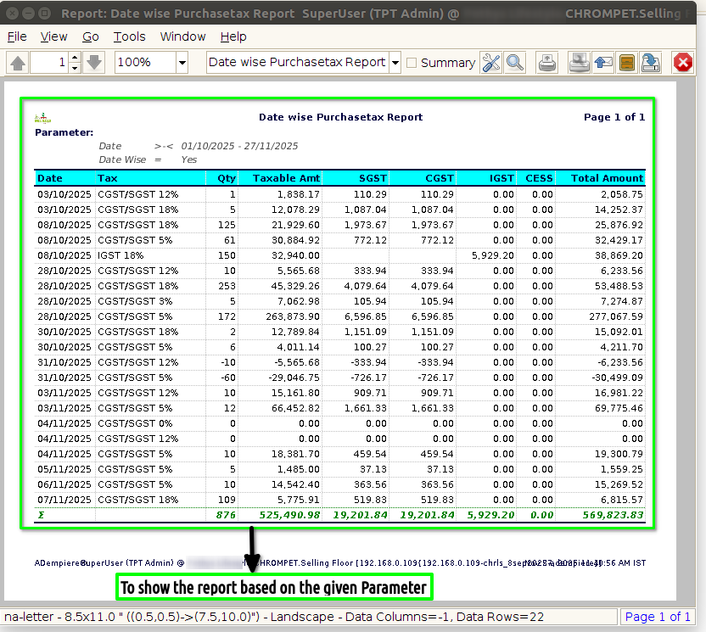Click CGST/SGST 0% tax cell
706x632 pixels.
[135, 423]
